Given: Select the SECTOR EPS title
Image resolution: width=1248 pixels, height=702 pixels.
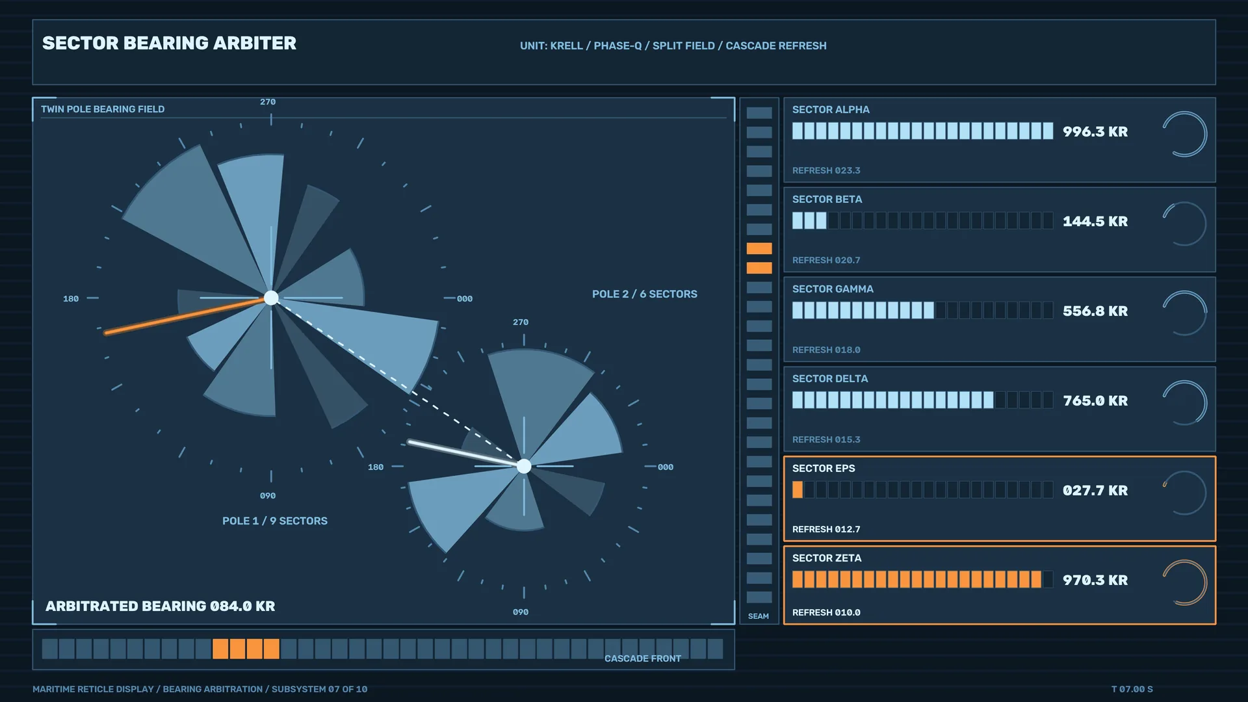Looking at the screenshot, I should click(824, 469).
